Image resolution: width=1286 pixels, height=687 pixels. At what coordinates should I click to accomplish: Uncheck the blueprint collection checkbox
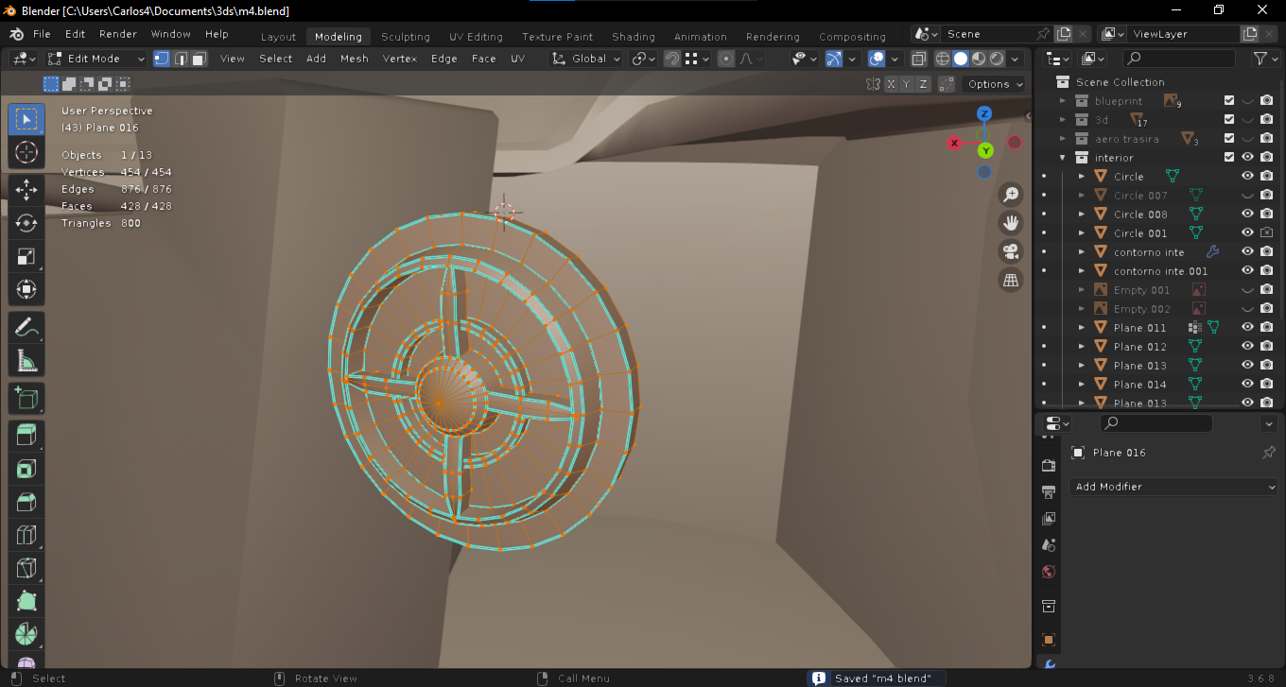[x=1229, y=101]
